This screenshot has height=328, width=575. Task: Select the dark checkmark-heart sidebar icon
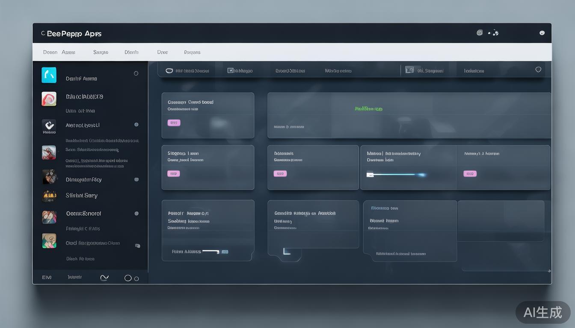pos(49,126)
